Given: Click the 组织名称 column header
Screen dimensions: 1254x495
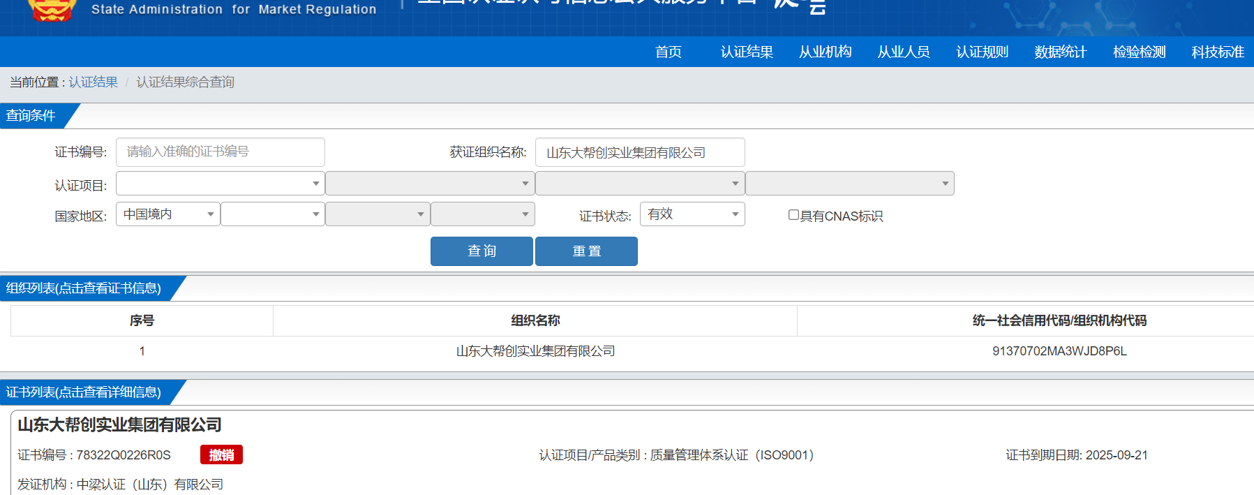Looking at the screenshot, I should [535, 320].
